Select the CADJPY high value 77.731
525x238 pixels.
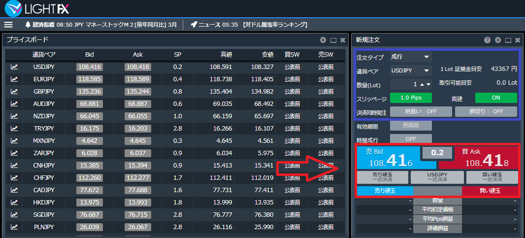click(222, 190)
